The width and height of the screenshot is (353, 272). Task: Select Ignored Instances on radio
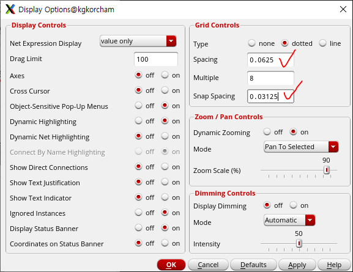pos(165,213)
